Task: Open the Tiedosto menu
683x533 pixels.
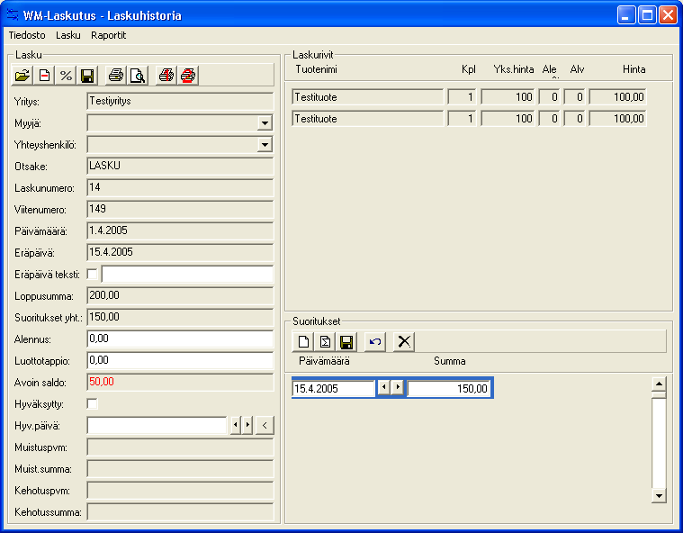Action: [x=27, y=35]
